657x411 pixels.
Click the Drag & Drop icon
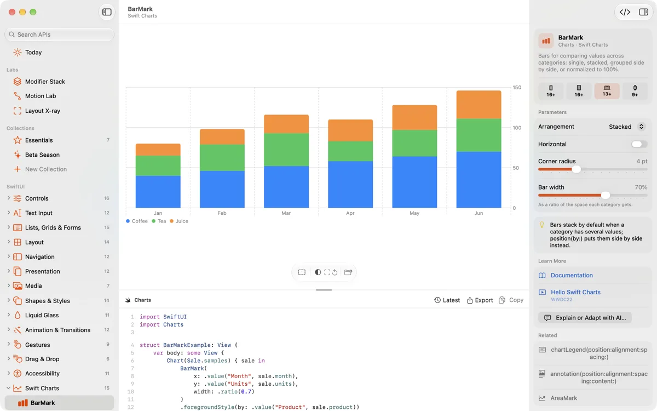click(x=18, y=359)
